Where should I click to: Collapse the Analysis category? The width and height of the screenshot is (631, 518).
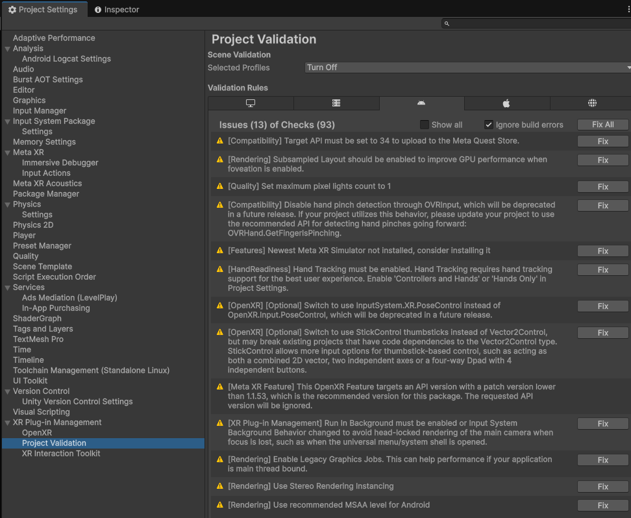(x=7, y=49)
